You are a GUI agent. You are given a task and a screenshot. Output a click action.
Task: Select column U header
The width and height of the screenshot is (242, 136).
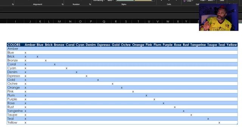[149, 22]
